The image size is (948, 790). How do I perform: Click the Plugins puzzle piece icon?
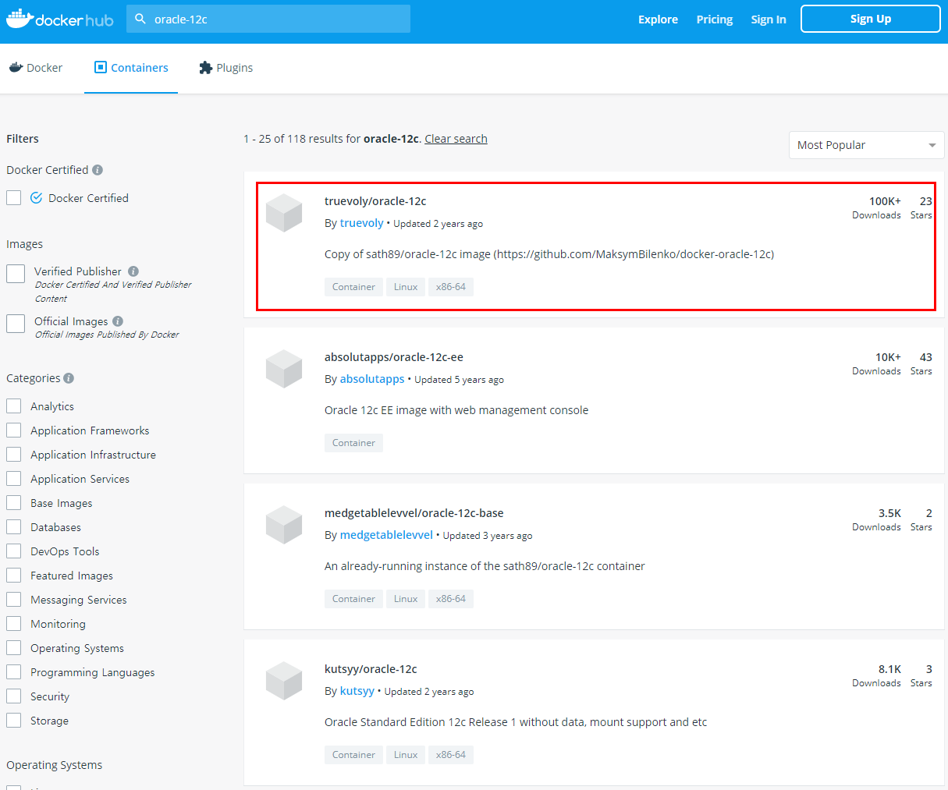point(205,68)
